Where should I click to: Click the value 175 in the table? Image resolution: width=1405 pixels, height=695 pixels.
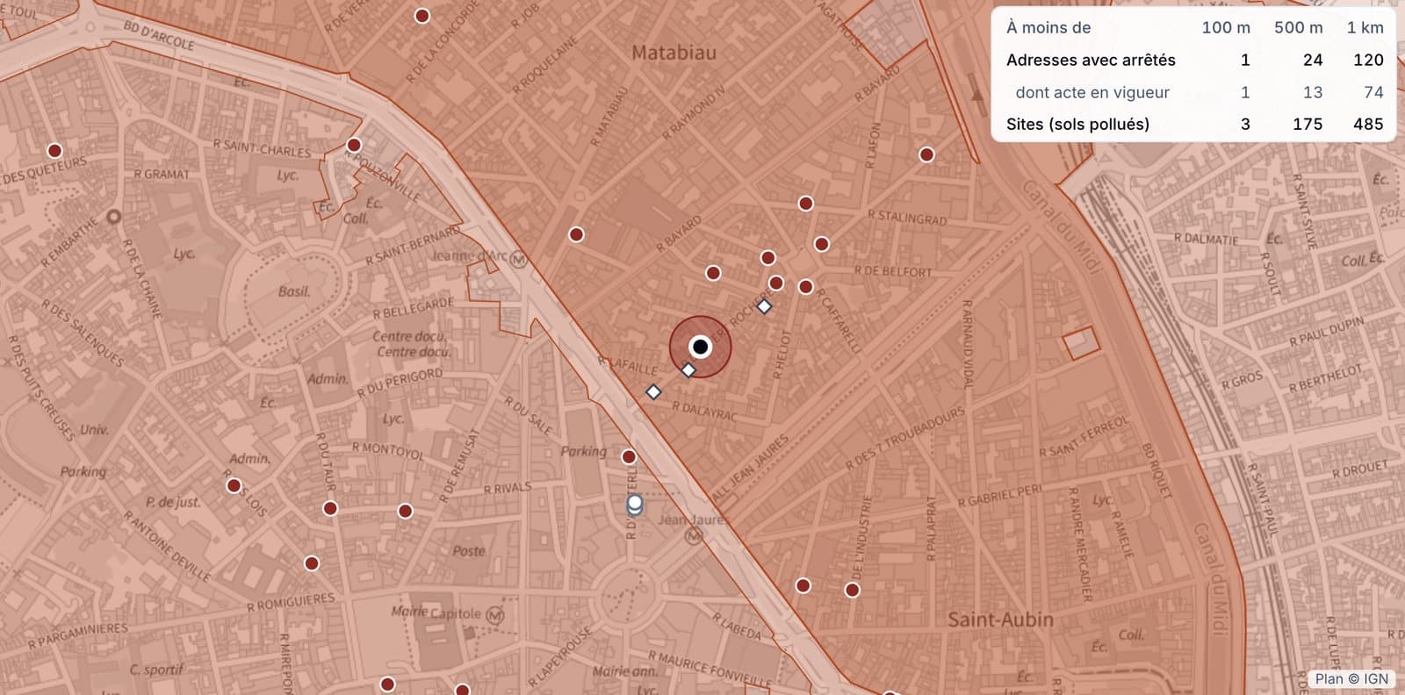tap(1308, 124)
